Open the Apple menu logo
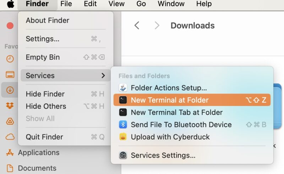 [x=10, y=4]
